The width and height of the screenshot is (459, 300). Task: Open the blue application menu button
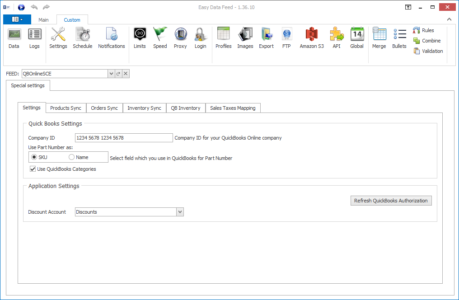(x=17, y=19)
